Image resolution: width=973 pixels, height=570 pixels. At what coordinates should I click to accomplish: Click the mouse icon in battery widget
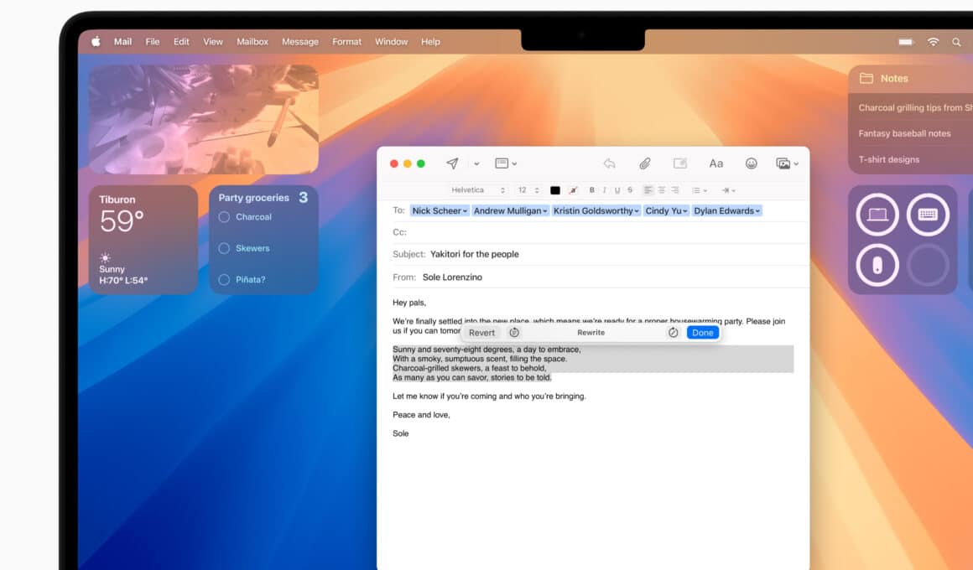(x=877, y=266)
